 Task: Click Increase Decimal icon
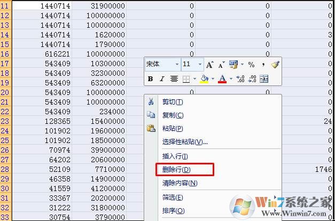tap(240, 79)
